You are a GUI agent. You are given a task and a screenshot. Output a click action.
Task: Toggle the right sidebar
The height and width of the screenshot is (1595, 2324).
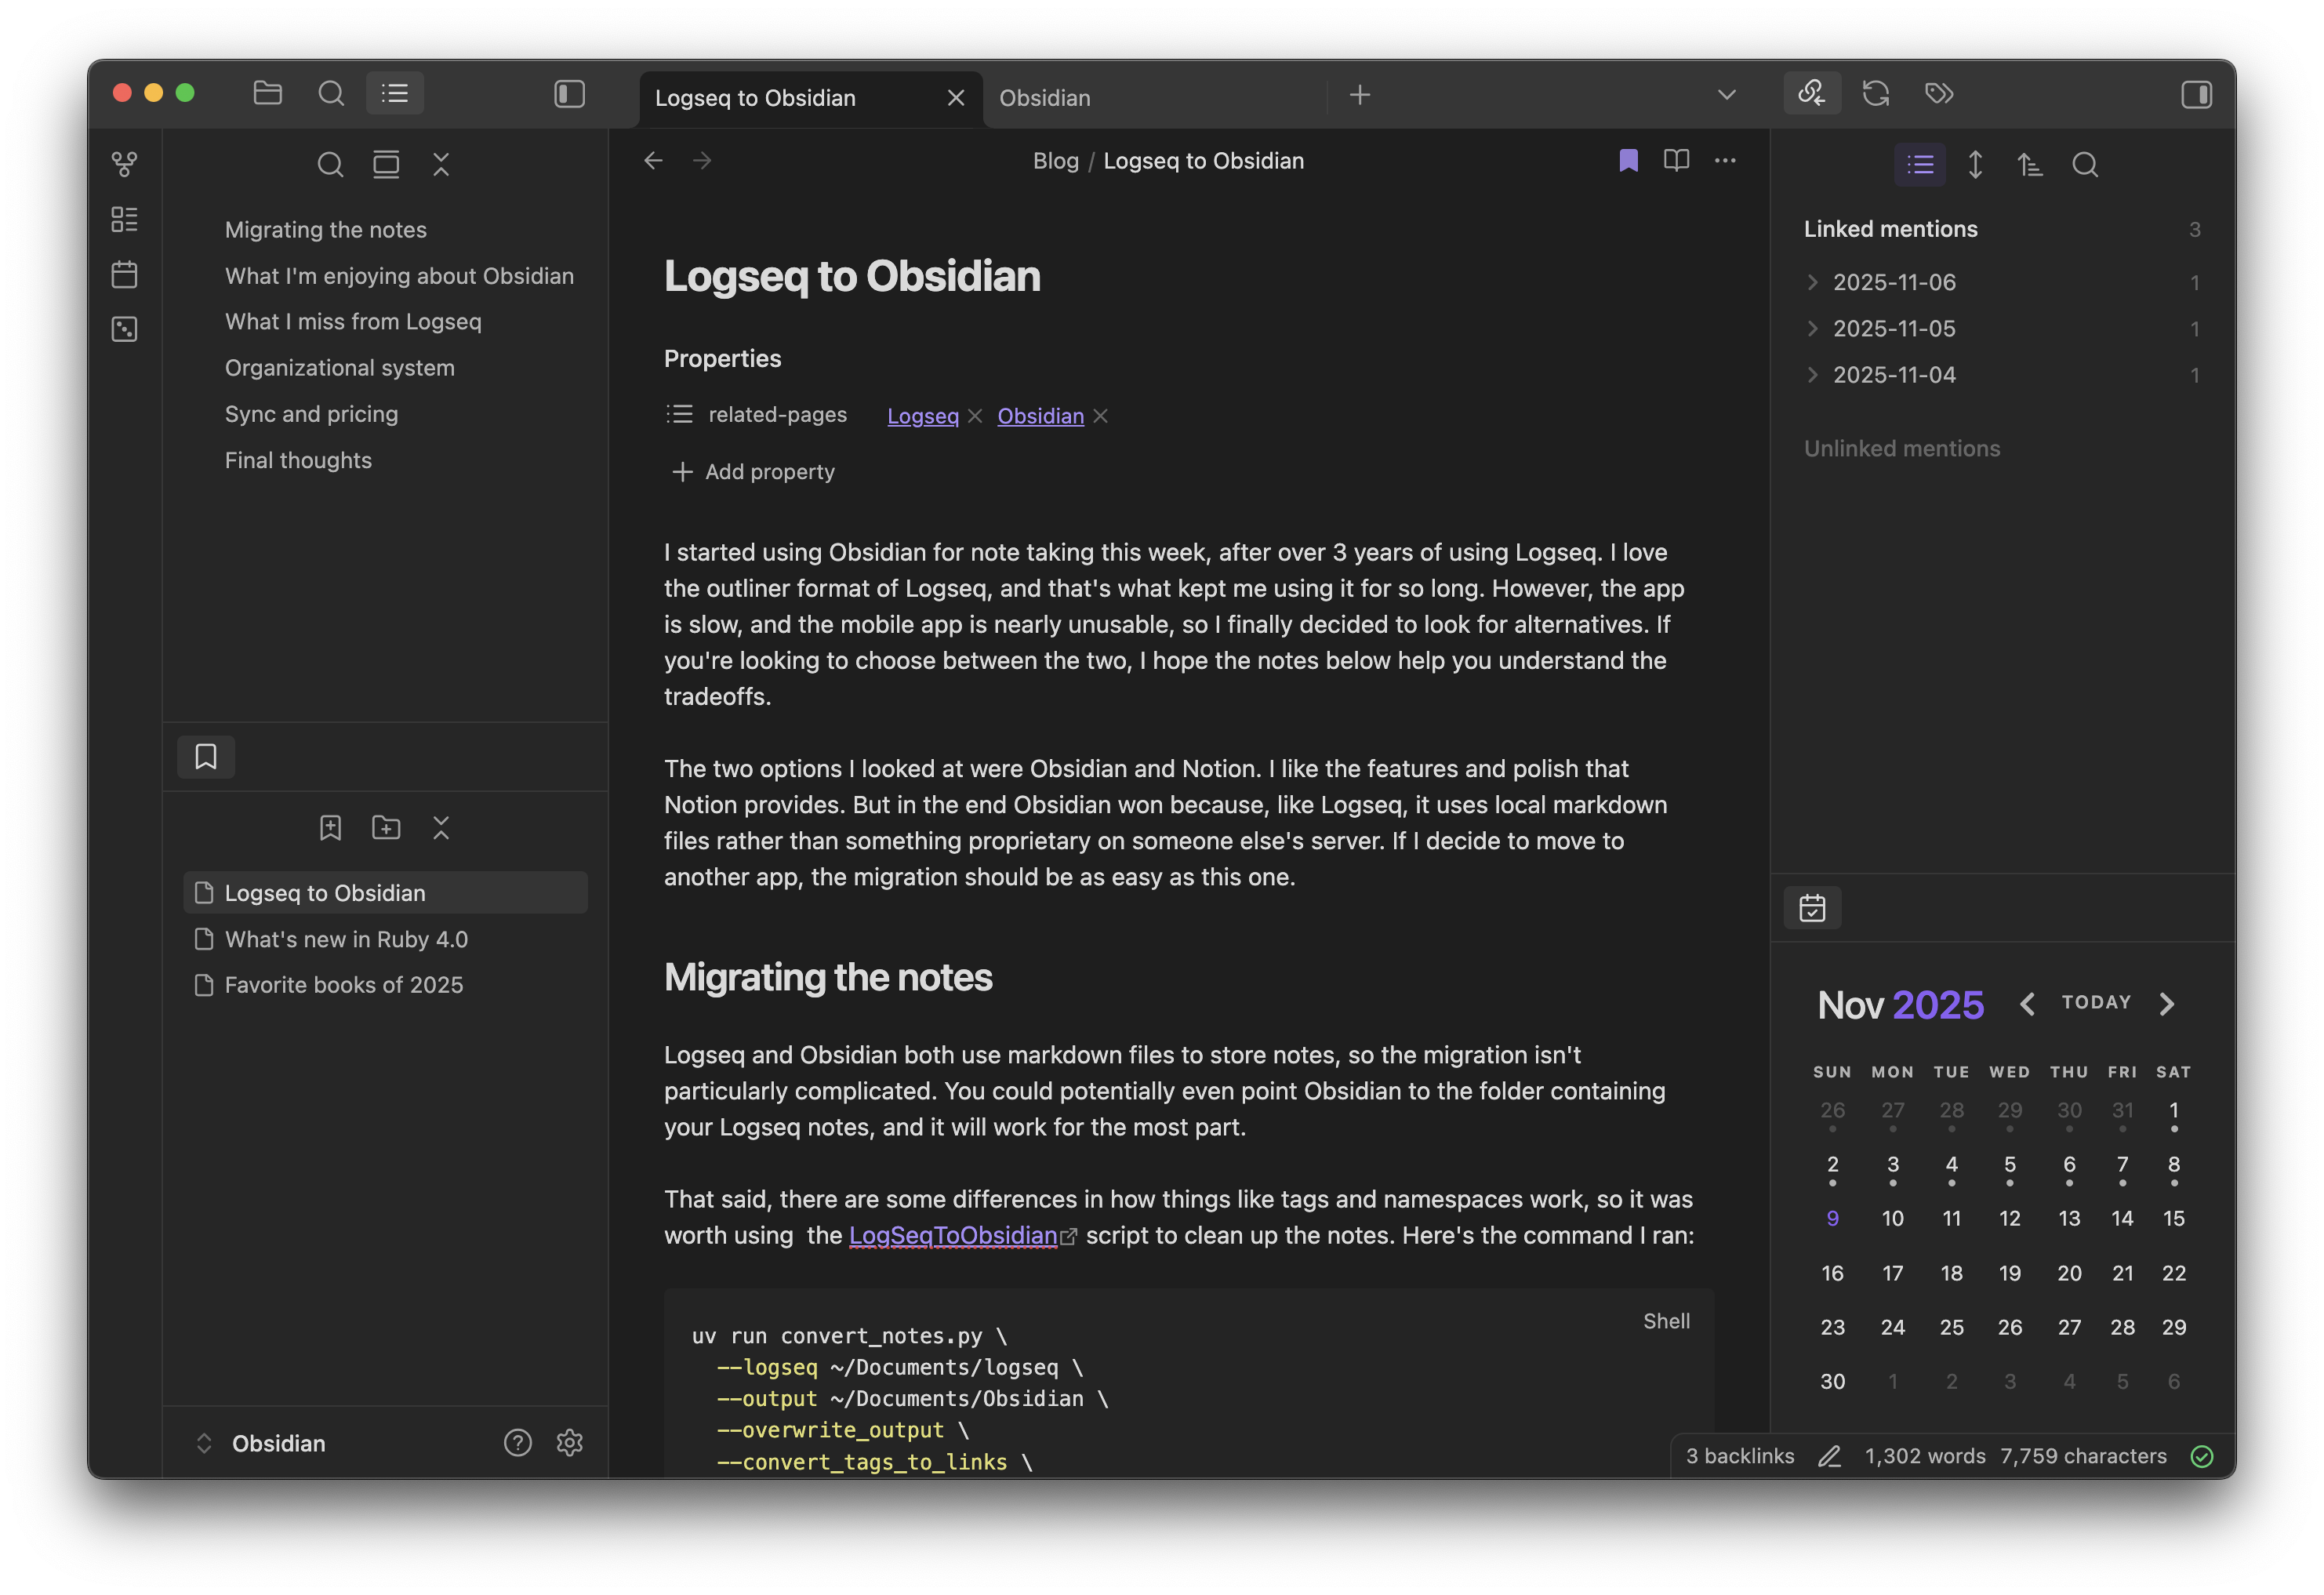tap(2196, 94)
